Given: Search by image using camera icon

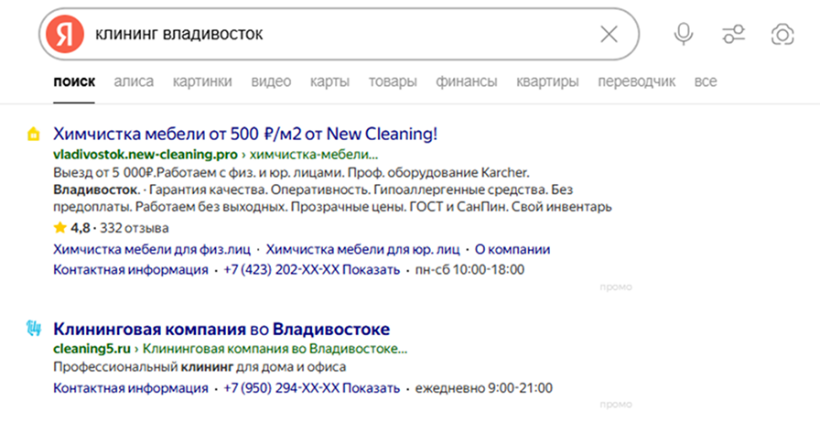Looking at the screenshot, I should tap(782, 35).
